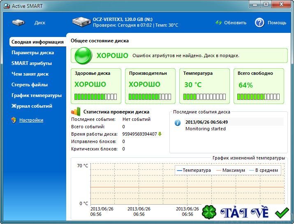294x224 pixels.
Task: Click the 64% free space value
Action: [245, 85]
